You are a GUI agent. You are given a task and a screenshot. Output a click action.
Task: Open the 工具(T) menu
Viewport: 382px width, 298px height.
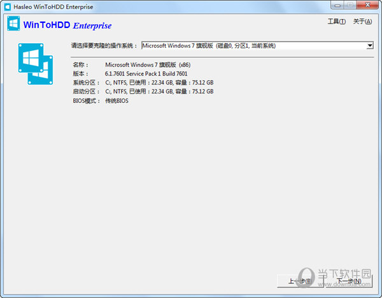point(336,22)
